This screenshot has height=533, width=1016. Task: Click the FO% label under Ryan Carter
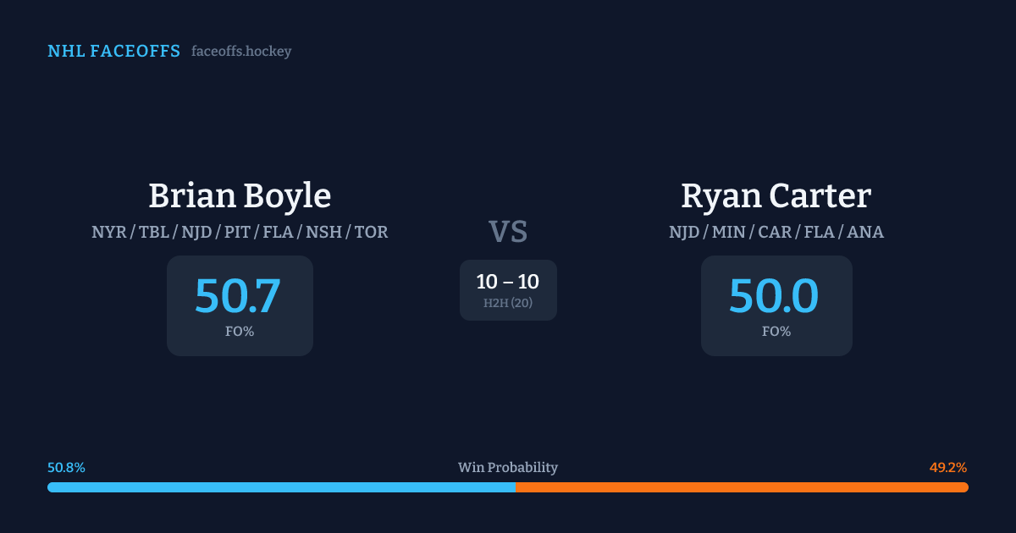coord(776,332)
